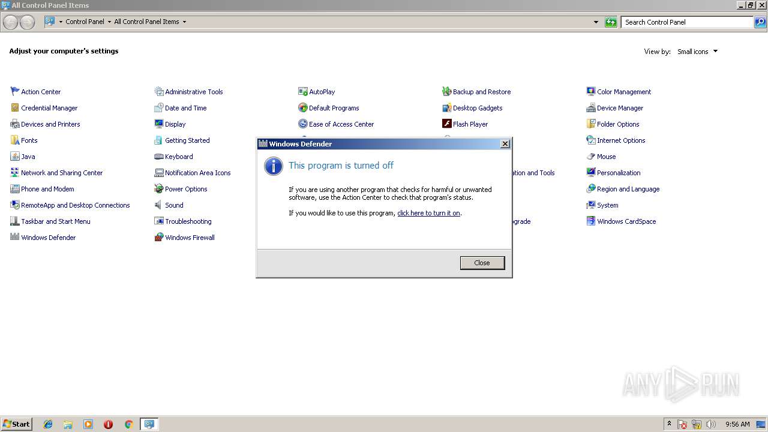
Task: Click the Search Control Panel field
Action: pos(688,22)
